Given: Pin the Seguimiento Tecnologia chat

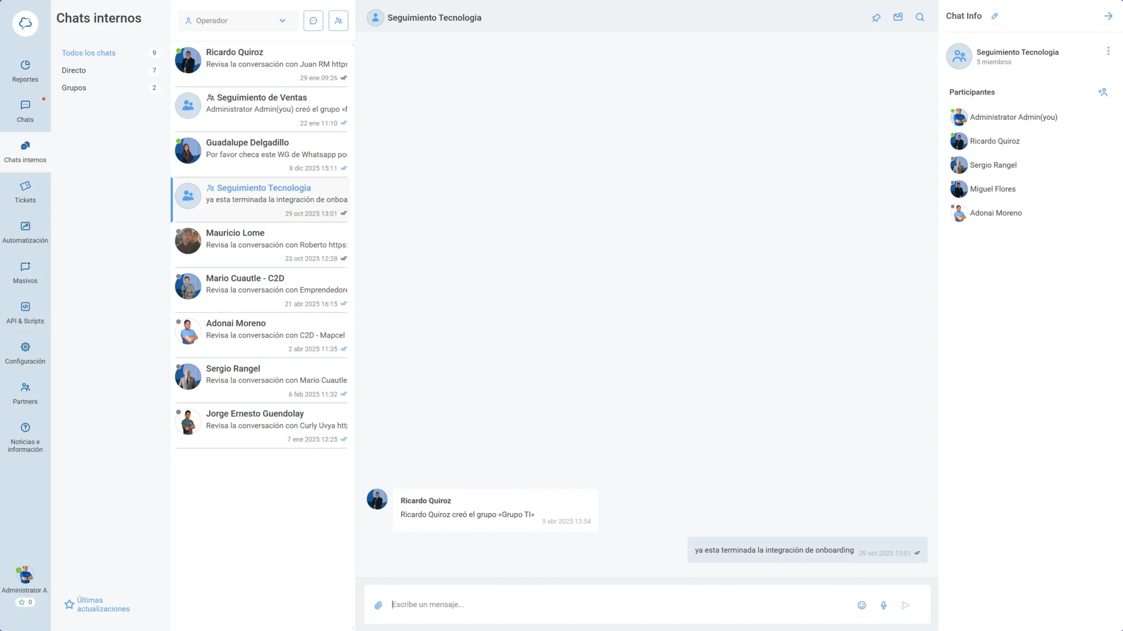Looking at the screenshot, I should tap(876, 18).
